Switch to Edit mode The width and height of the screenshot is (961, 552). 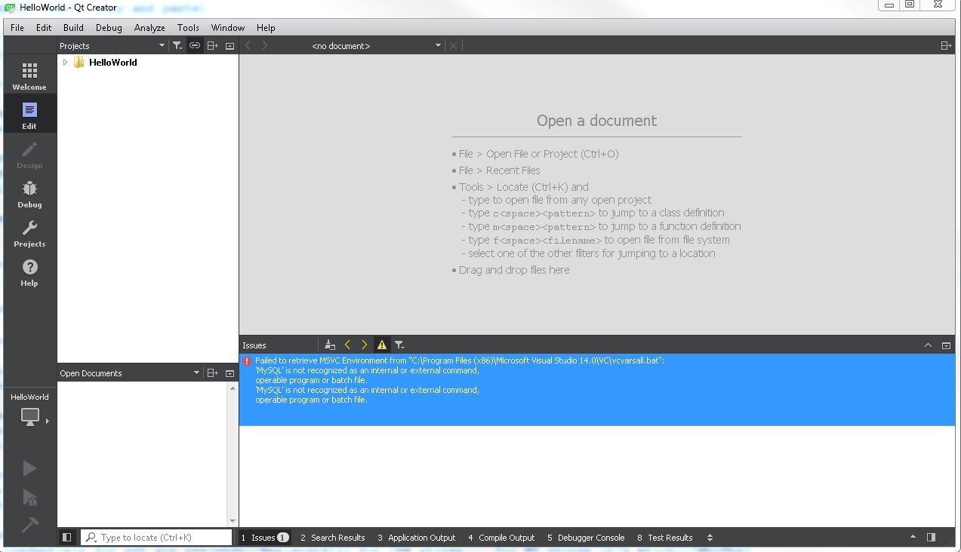point(29,115)
